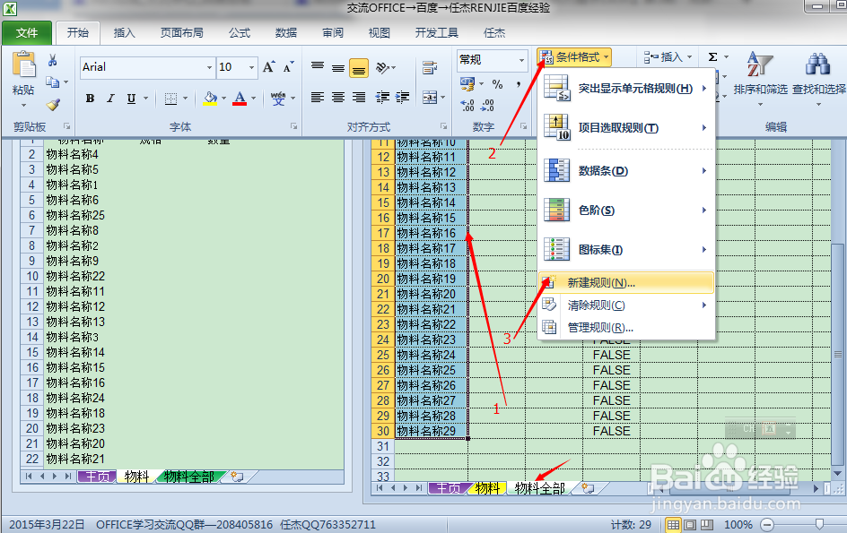The image size is (847, 533).
Task: Align text to middle of cell
Action: (338, 67)
